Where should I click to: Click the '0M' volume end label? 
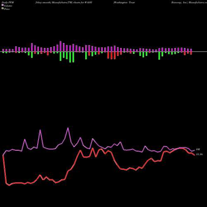click(198, 149)
